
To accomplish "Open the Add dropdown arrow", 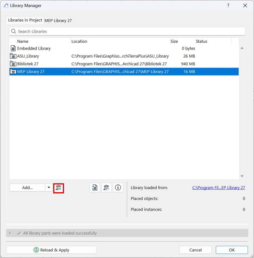I will [x=49, y=188].
